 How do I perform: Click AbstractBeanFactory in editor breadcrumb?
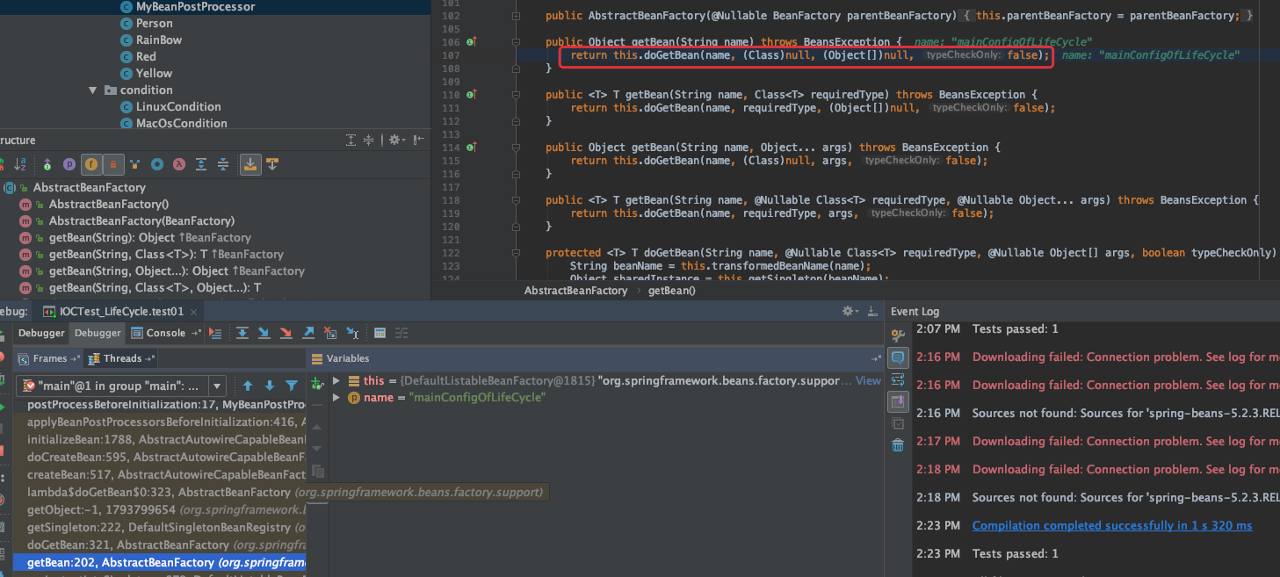pyautogui.click(x=575, y=290)
